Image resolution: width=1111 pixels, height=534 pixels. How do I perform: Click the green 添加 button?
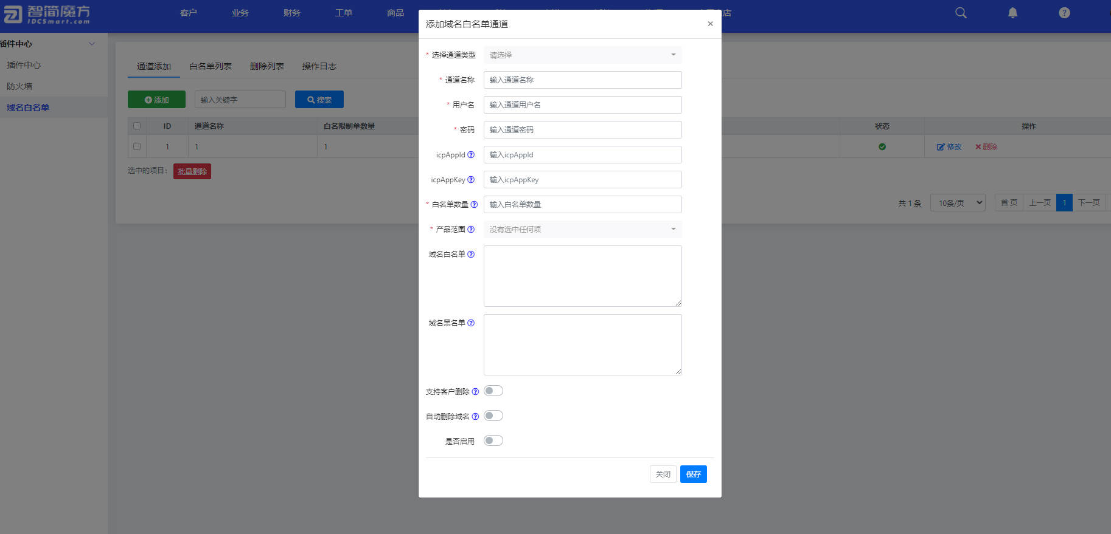[156, 100]
